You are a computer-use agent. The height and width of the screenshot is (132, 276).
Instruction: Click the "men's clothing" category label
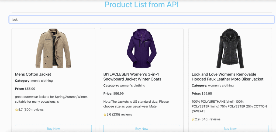pyautogui.click(x=42, y=81)
